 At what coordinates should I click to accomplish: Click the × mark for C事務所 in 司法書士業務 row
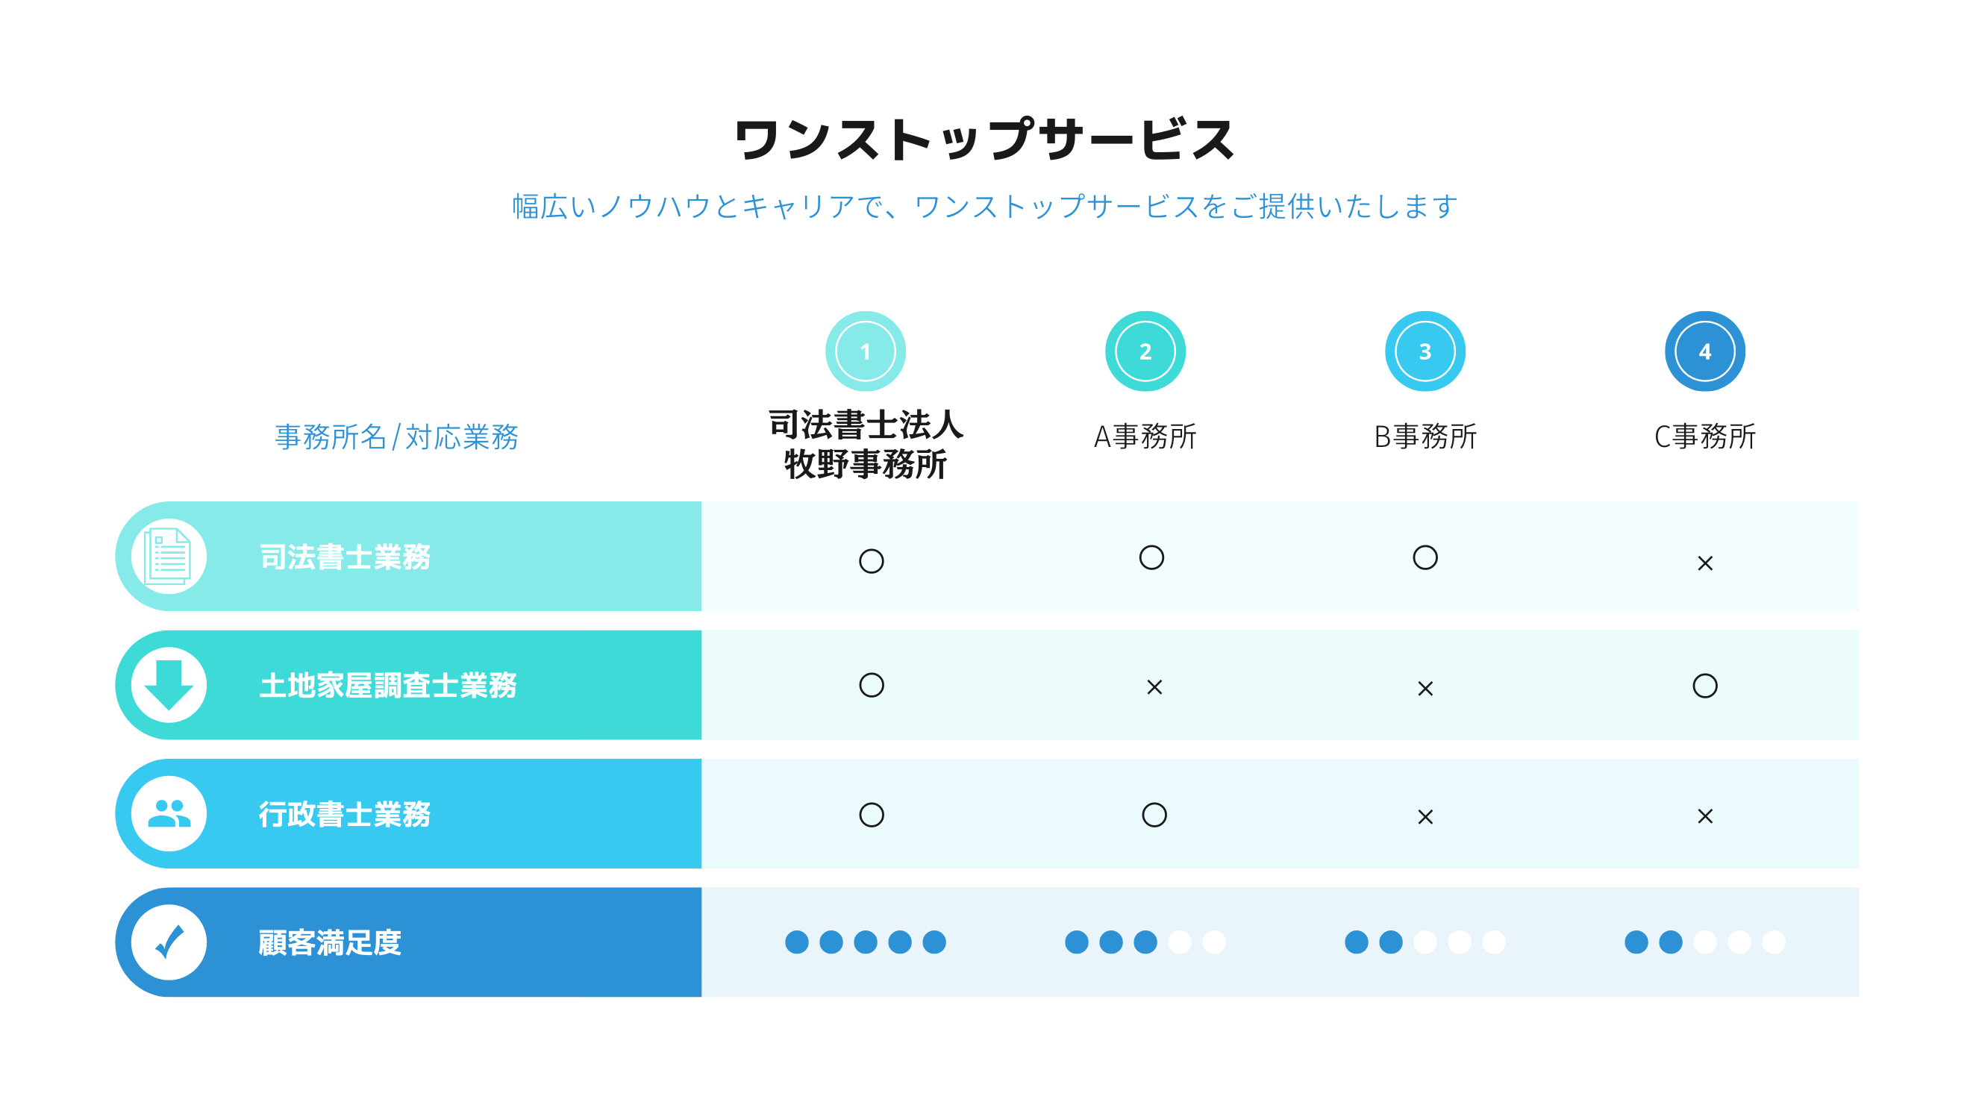click(x=1704, y=563)
